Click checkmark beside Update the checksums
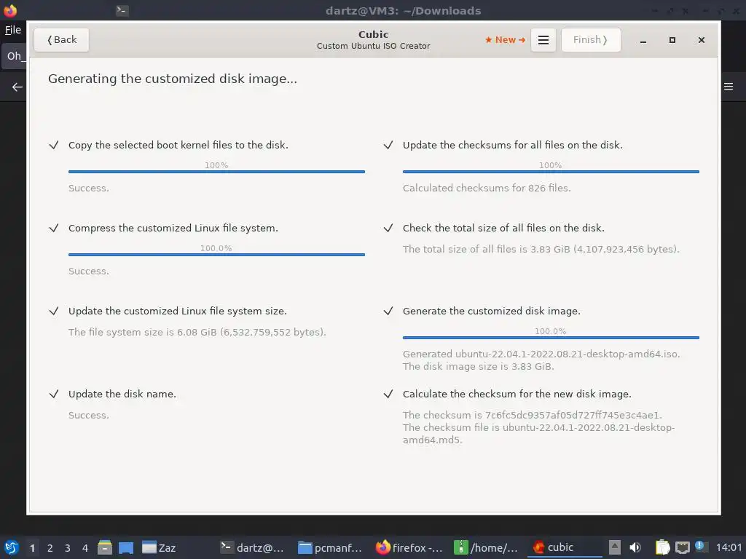746x559 pixels. [x=388, y=145]
